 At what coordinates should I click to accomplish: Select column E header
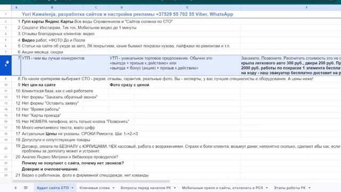[187, 7]
